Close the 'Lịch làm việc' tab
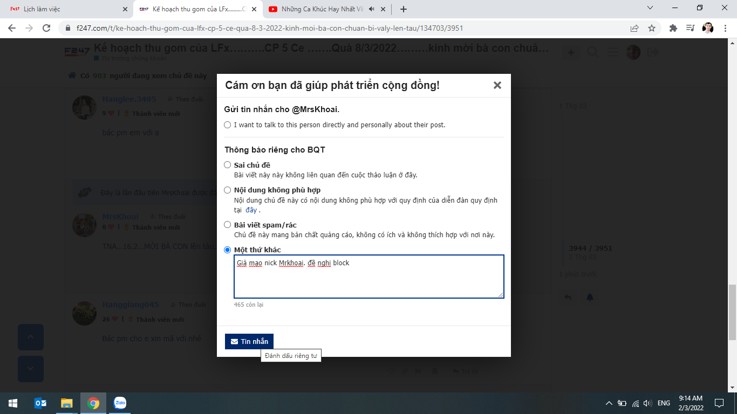Image resolution: width=737 pixels, height=414 pixels. point(125,9)
